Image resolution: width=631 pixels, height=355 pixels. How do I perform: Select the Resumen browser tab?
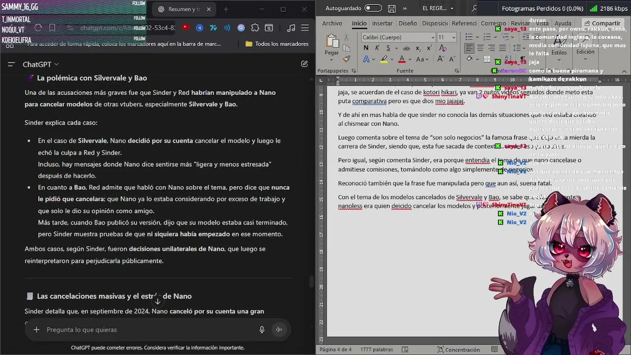click(184, 9)
